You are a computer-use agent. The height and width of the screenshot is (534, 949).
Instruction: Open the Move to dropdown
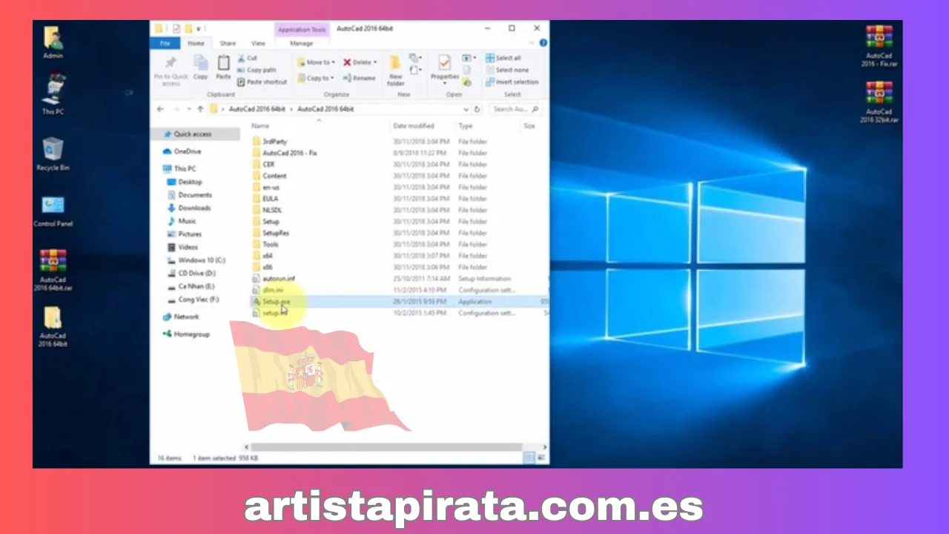pos(317,62)
